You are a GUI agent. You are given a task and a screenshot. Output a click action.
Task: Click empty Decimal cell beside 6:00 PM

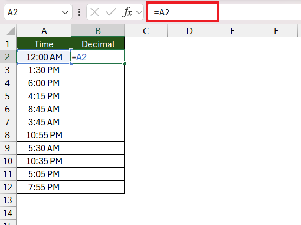(97, 83)
